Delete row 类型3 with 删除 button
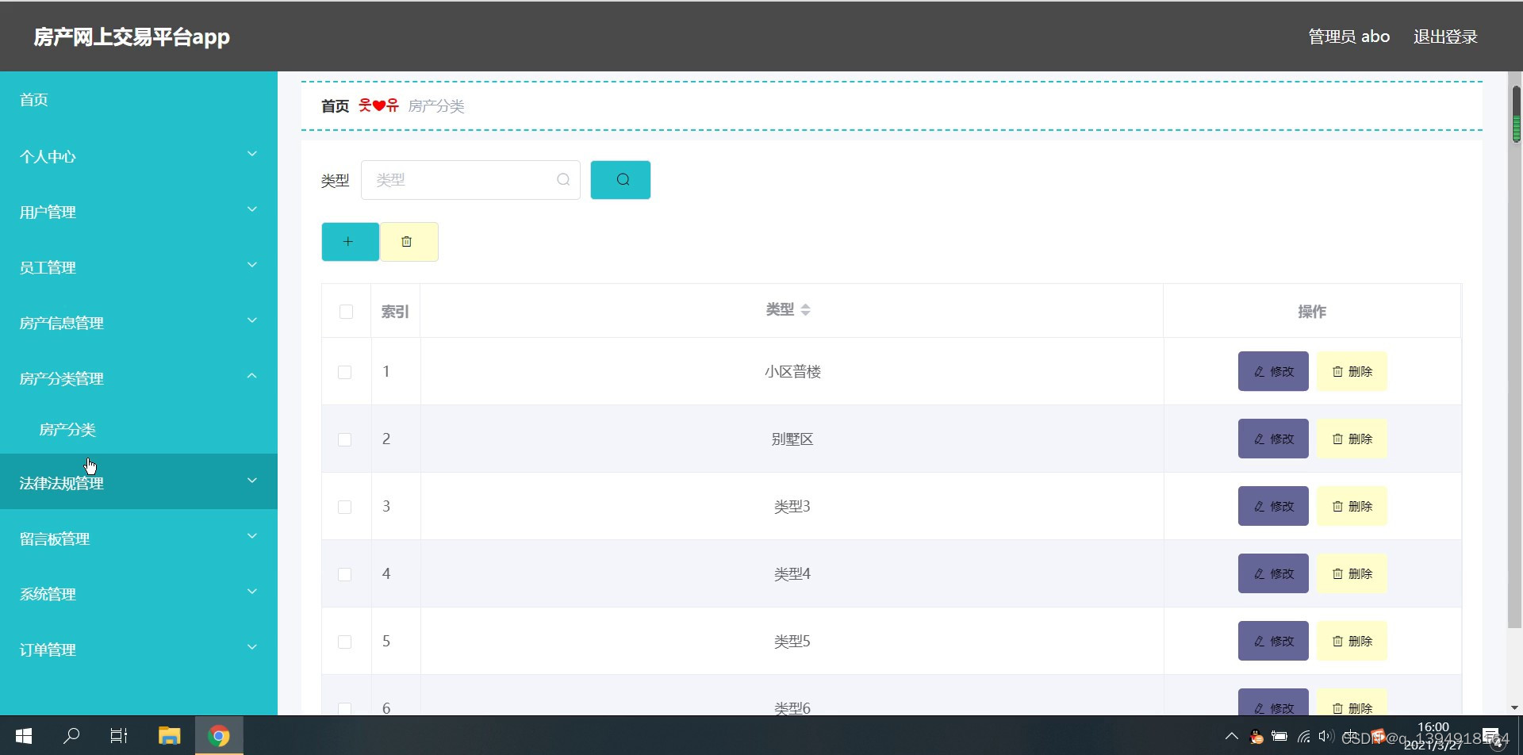This screenshot has height=755, width=1523. [x=1352, y=506]
